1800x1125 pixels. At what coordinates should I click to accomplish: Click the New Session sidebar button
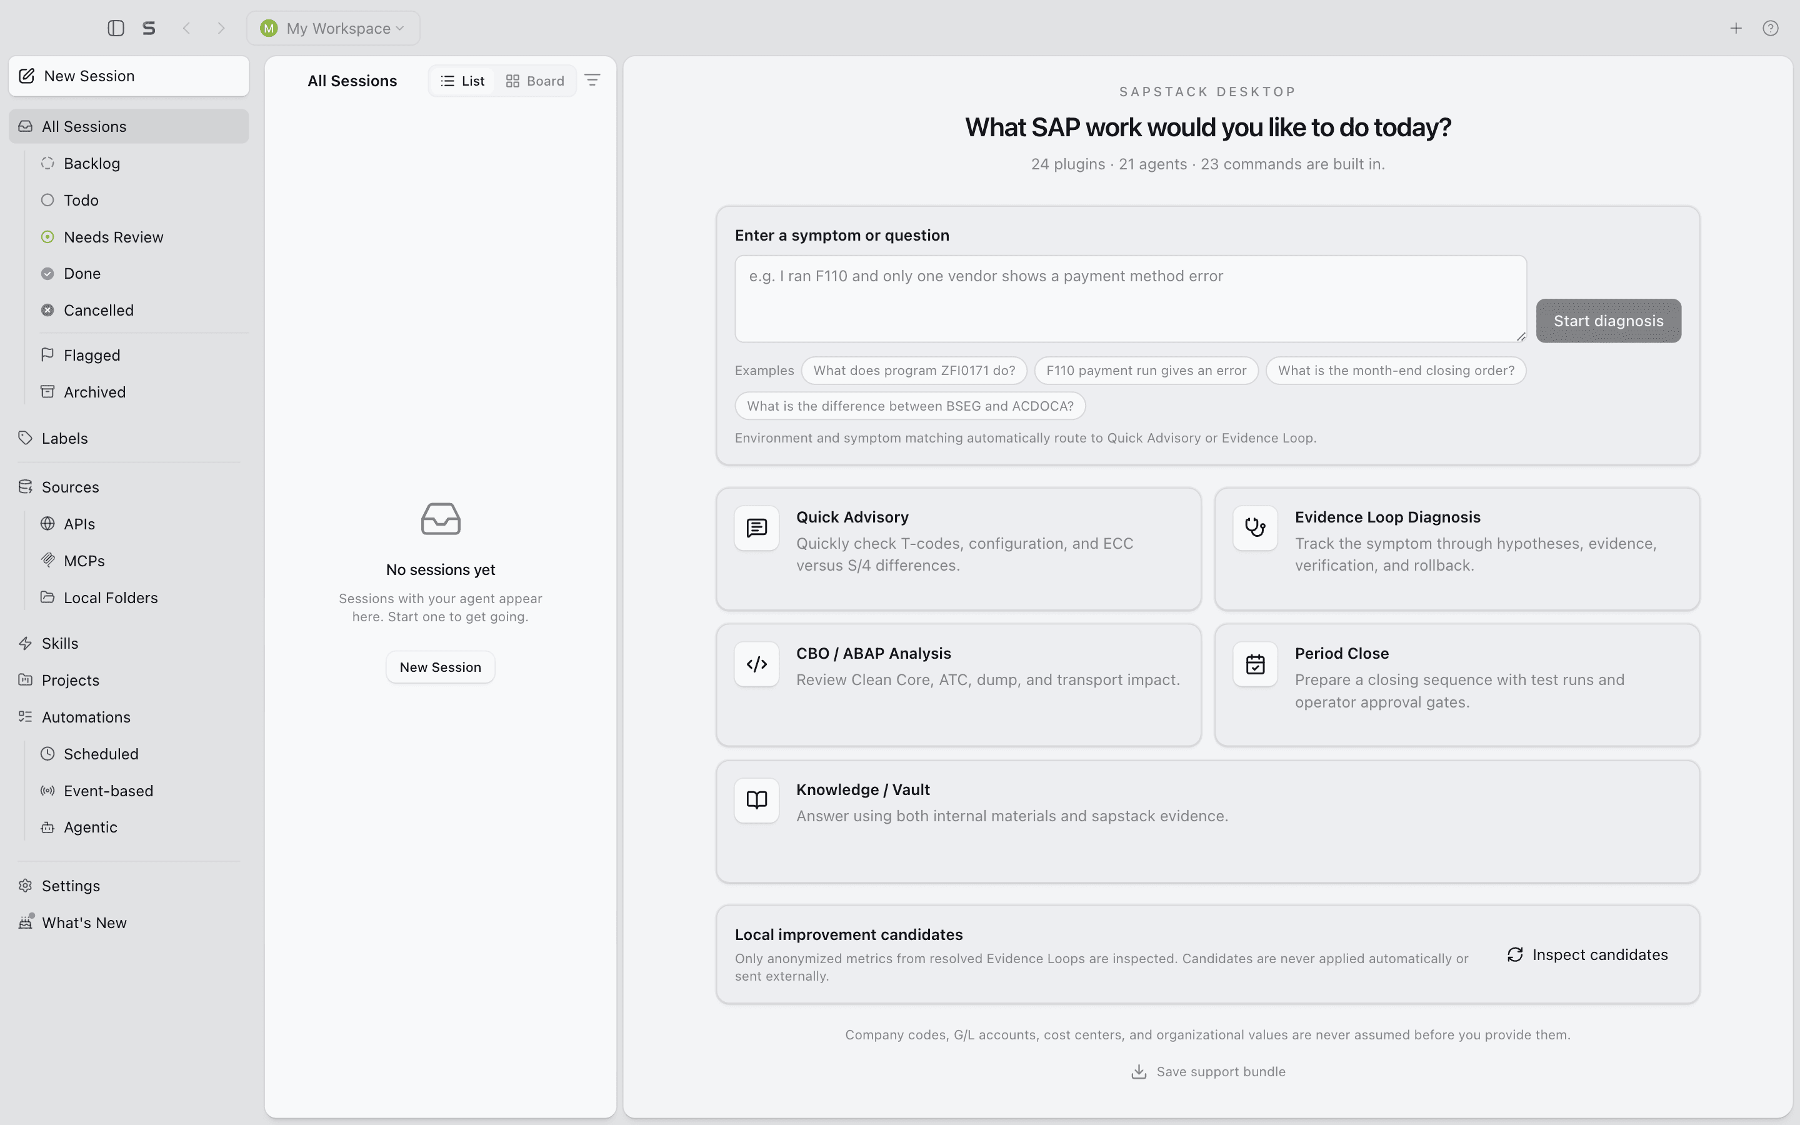coord(129,76)
